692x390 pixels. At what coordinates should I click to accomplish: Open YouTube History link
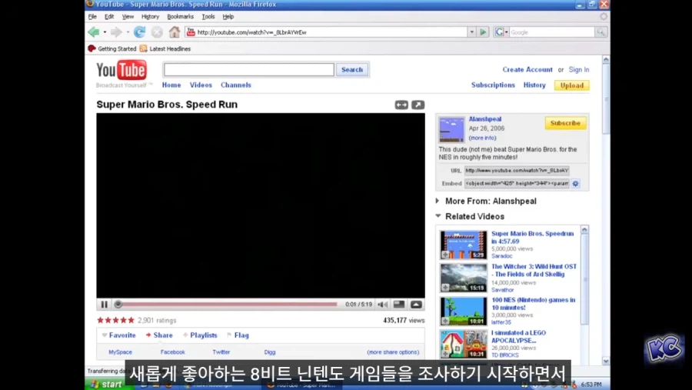pos(534,85)
